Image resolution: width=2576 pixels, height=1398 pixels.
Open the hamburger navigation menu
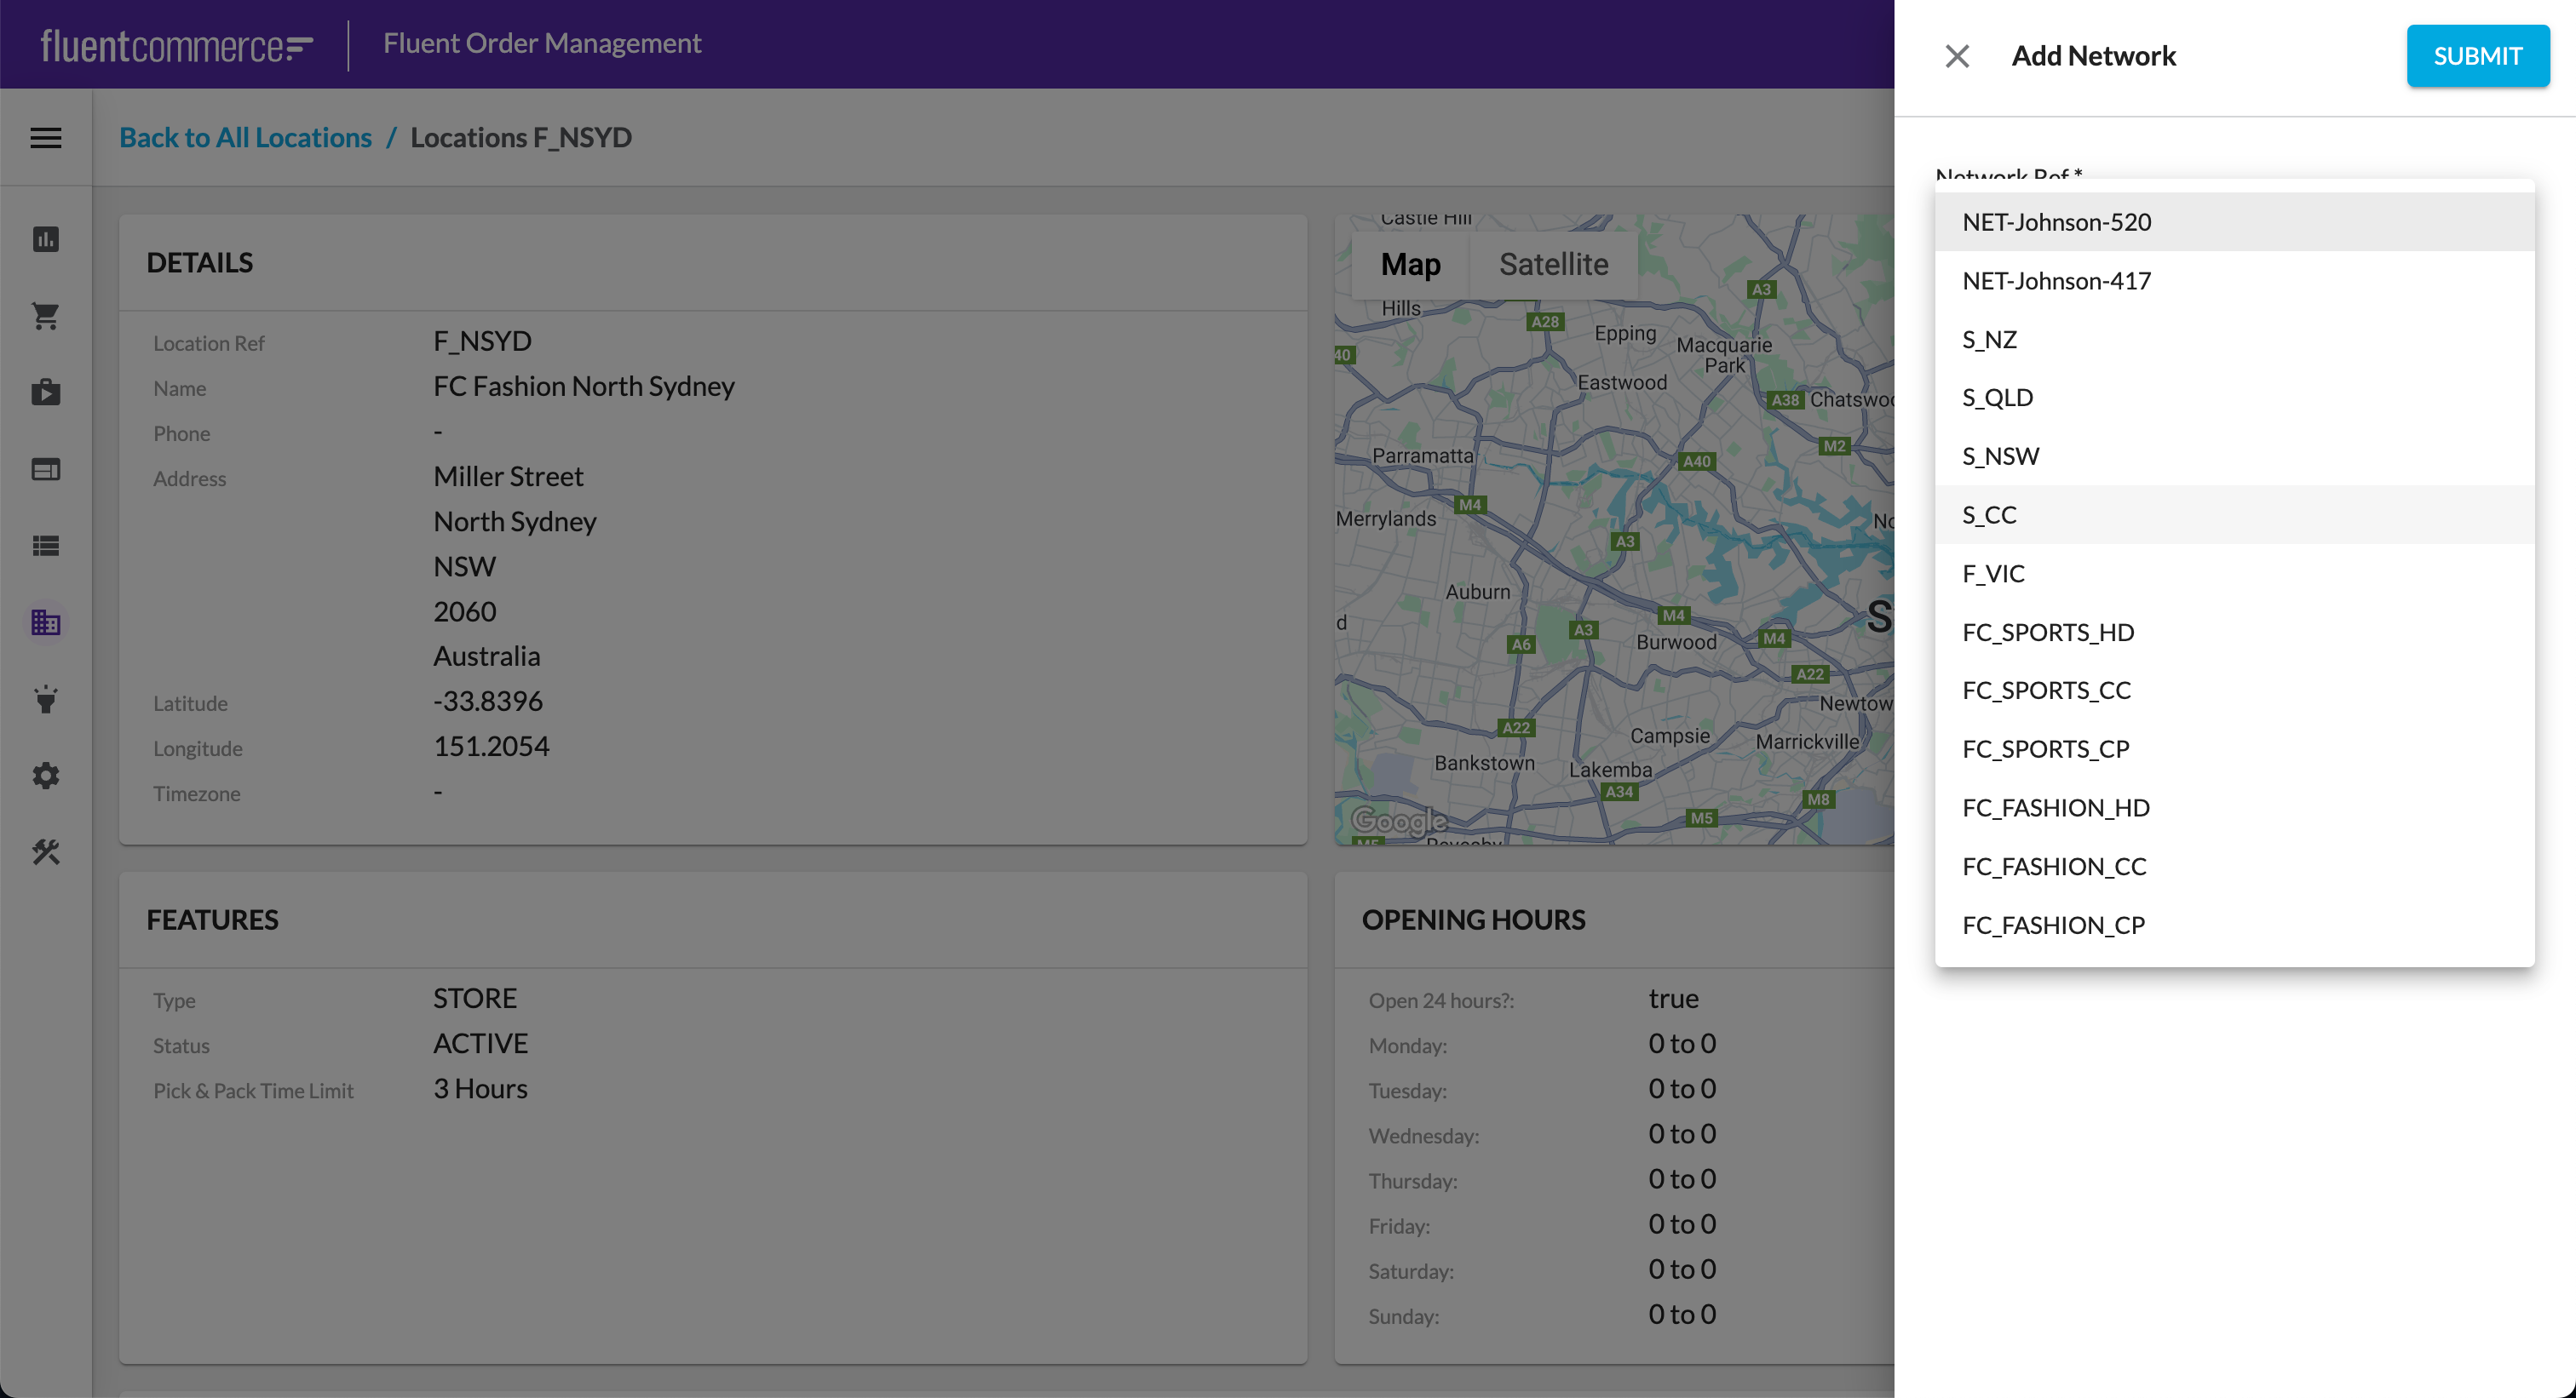[46, 138]
